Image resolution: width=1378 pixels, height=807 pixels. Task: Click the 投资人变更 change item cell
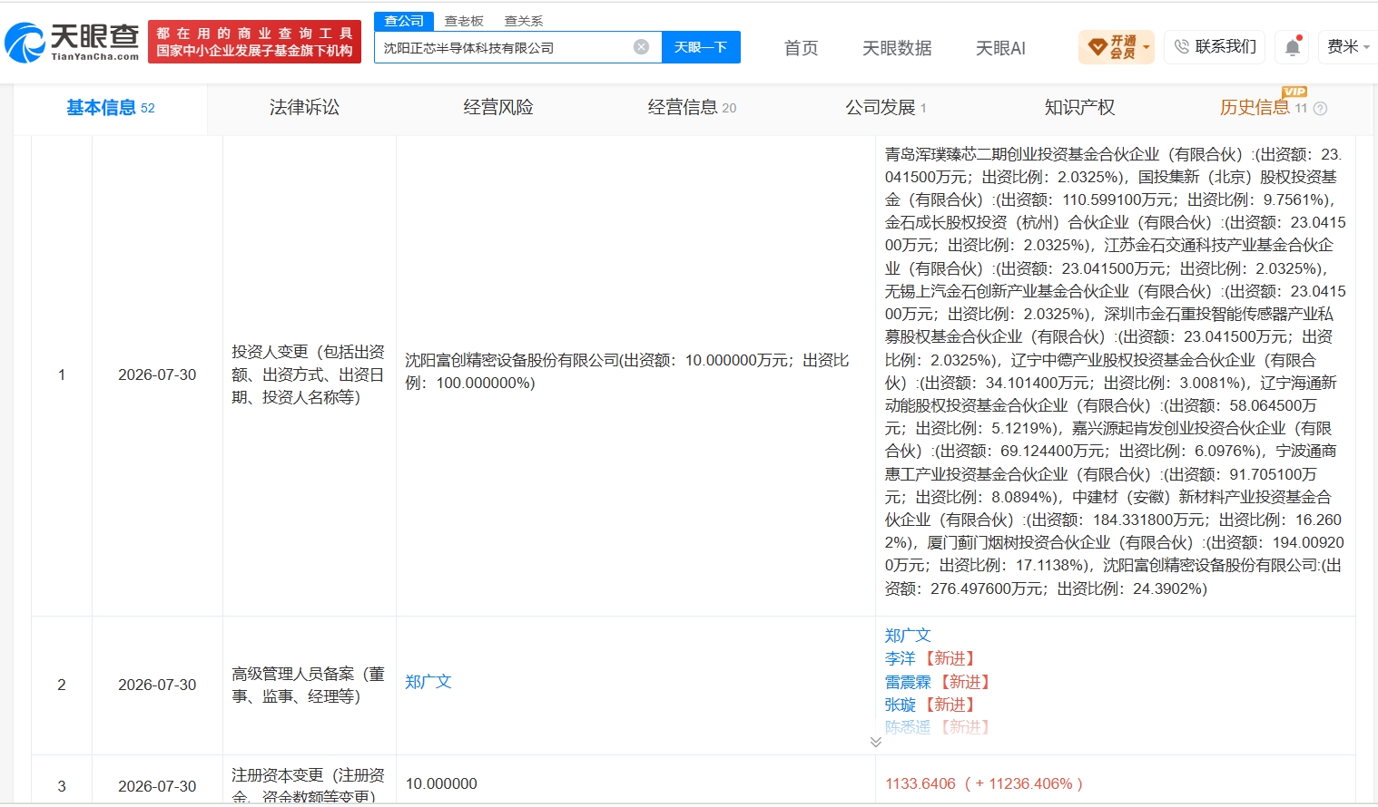309,374
